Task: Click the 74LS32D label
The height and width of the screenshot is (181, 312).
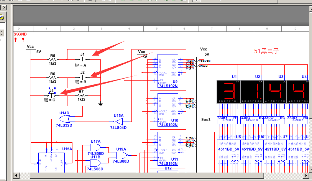Action: point(64,125)
